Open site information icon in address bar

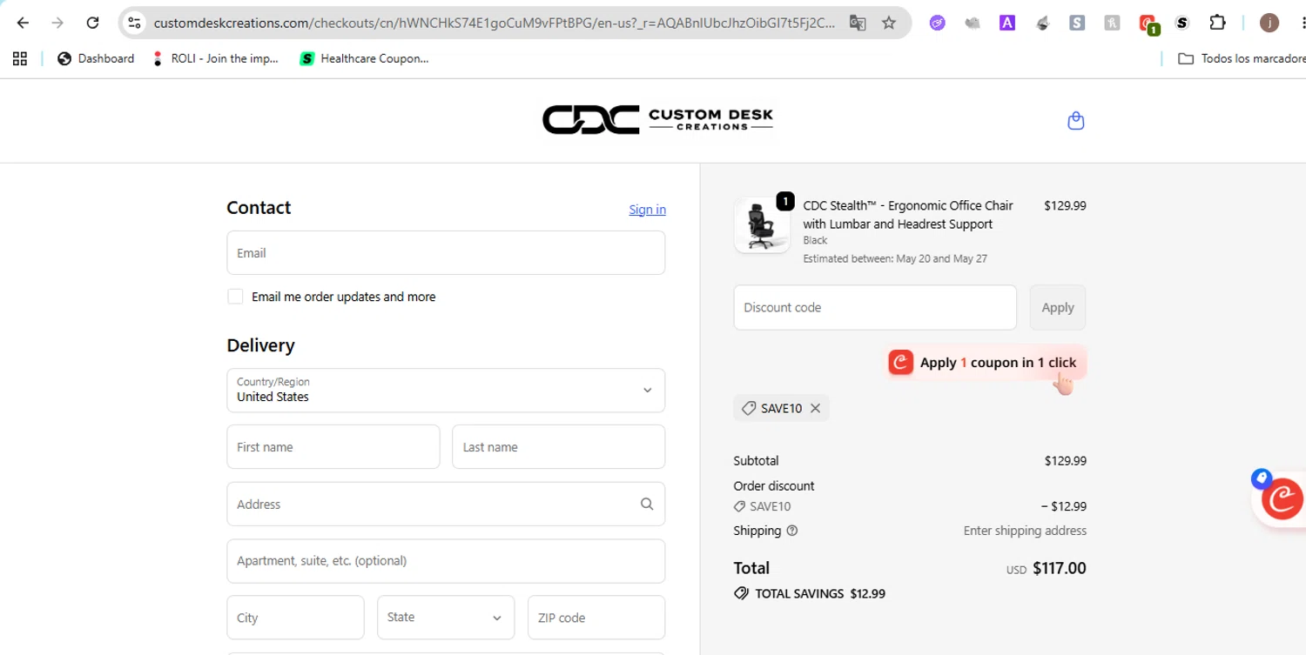pyautogui.click(x=134, y=23)
